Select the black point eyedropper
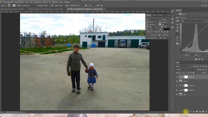The height and width of the screenshot is (117, 208). coord(177,25)
